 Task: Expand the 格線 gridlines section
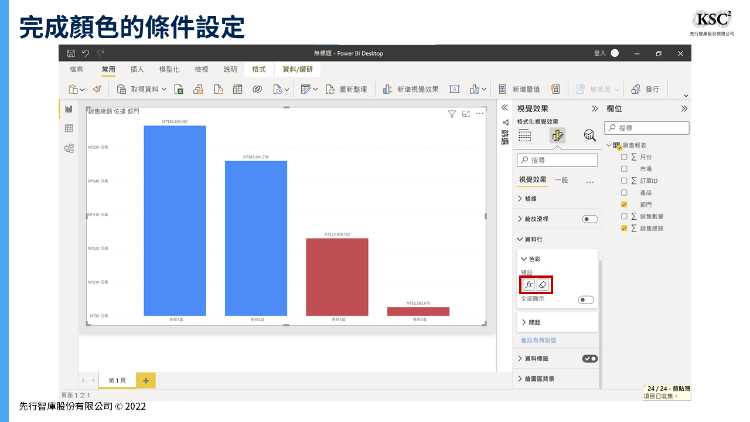pyautogui.click(x=520, y=199)
